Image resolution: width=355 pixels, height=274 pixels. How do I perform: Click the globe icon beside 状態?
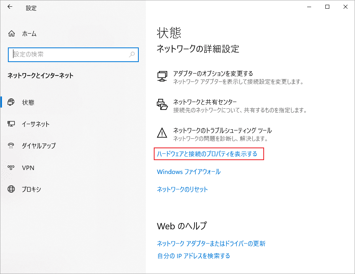[11, 102]
